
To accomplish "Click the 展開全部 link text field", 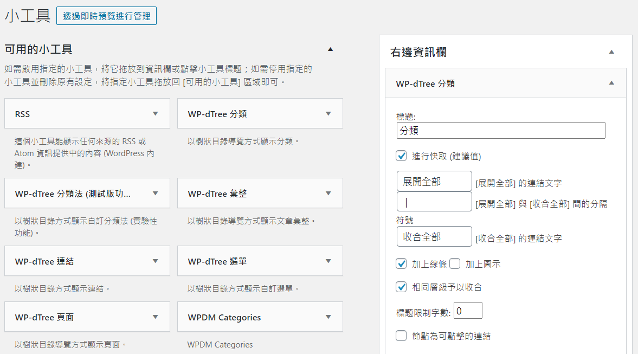I will tap(434, 182).
